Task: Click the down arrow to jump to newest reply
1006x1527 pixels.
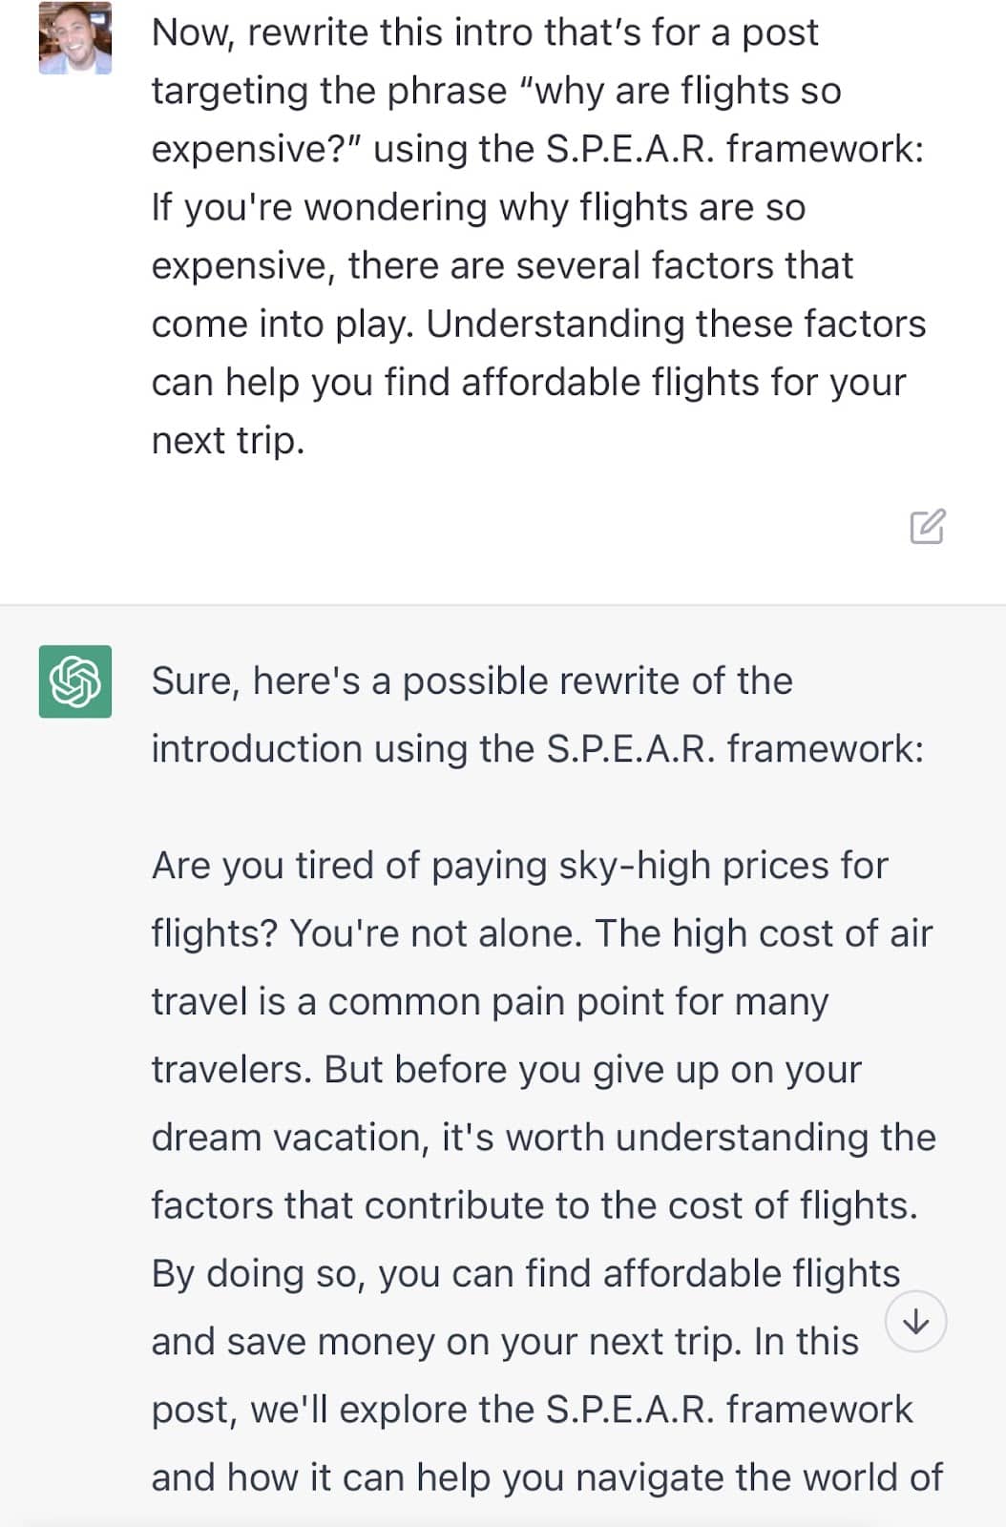Action: [x=916, y=1321]
